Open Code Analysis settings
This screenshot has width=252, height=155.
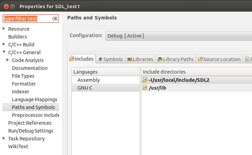click(28, 60)
